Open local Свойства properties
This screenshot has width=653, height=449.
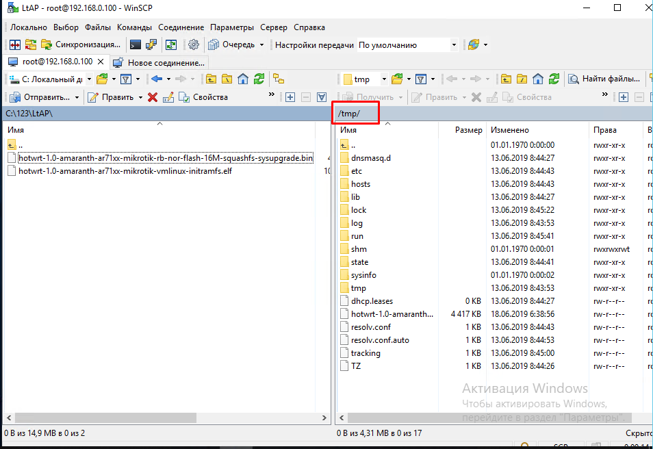(203, 97)
